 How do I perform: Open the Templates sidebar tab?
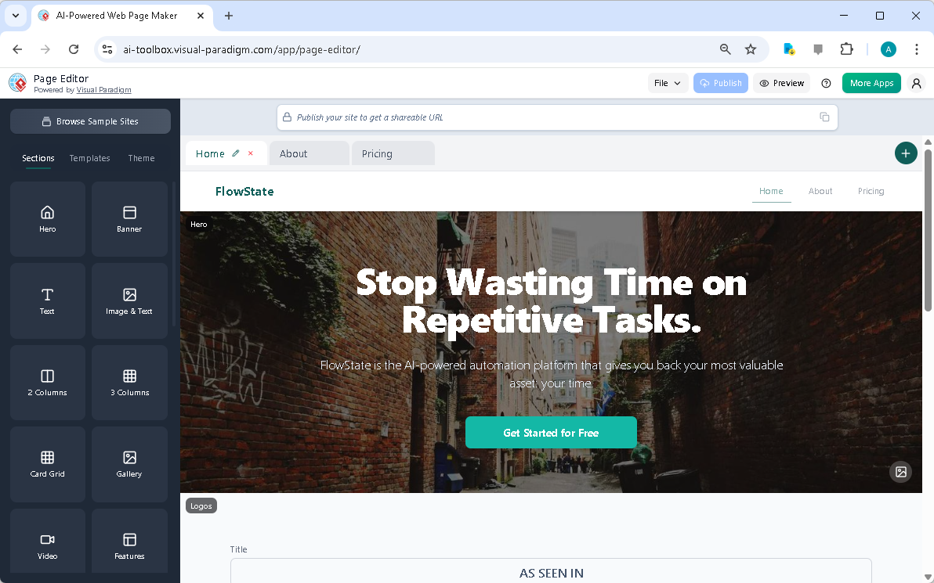[89, 158]
